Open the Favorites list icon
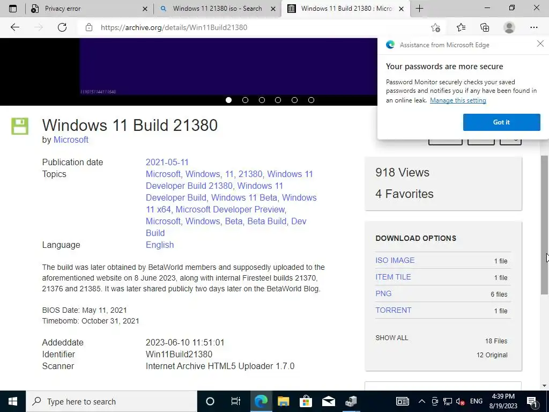The width and height of the screenshot is (549, 412). tap(461, 27)
